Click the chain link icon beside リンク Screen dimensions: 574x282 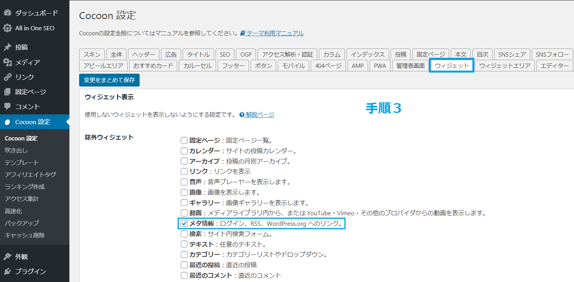pos(7,77)
